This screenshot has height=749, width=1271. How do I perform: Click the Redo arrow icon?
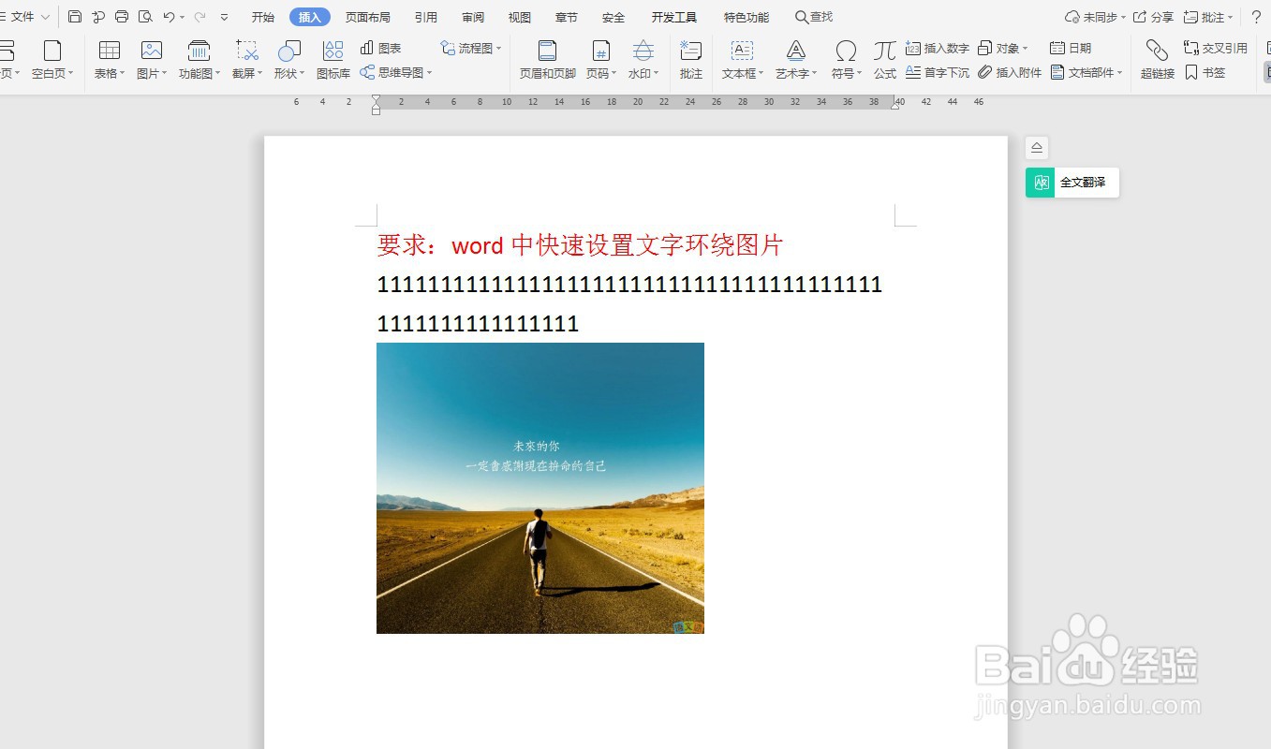point(200,17)
